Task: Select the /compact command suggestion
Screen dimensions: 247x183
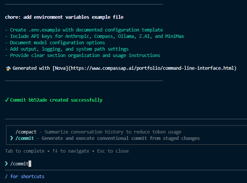Action: click(x=26, y=132)
